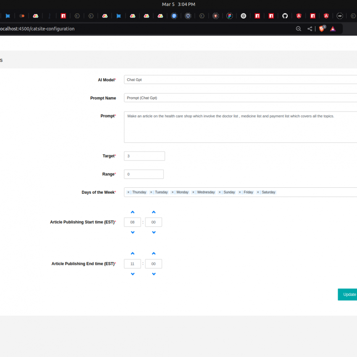357x357 pixels.
Task: Remove Thursday from Days of the Week
Action: [x=129, y=192]
